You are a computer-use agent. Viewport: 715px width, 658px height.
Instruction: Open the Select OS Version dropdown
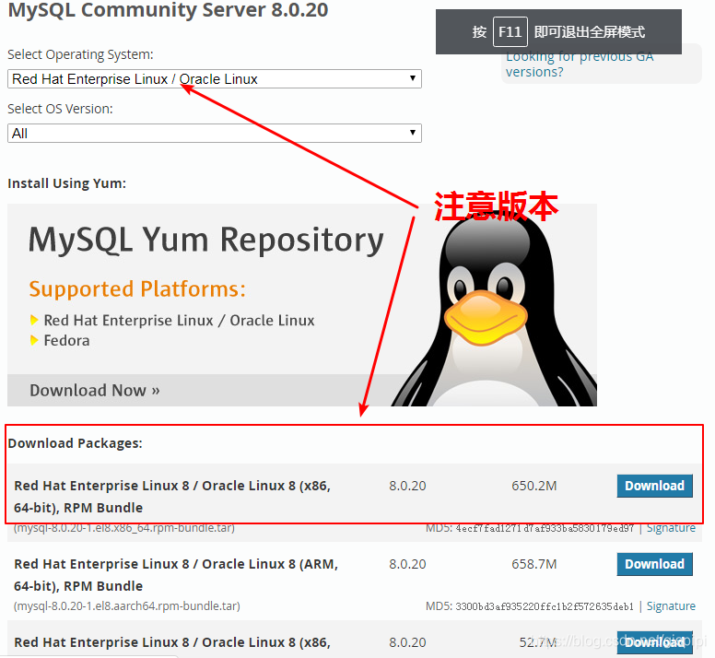click(x=215, y=133)
